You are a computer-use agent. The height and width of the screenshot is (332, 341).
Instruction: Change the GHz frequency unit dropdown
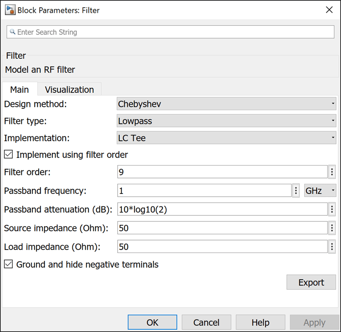click(320, 191)
